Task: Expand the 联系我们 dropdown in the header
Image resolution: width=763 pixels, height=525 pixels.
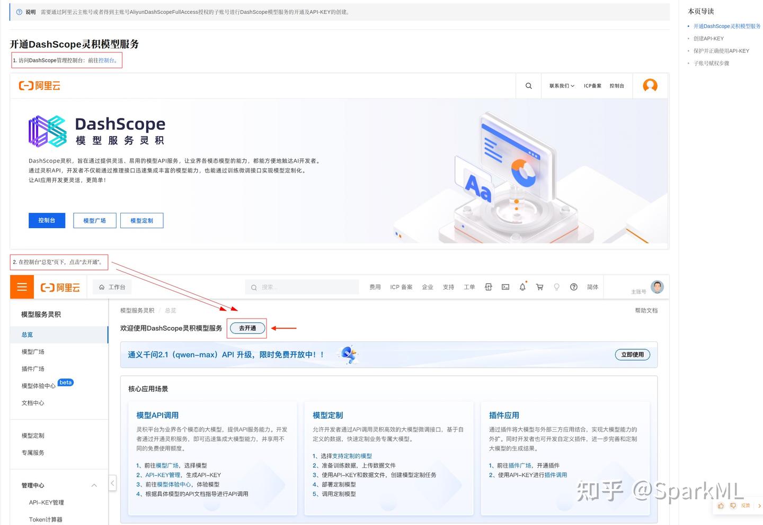Action: pos(561,85)
